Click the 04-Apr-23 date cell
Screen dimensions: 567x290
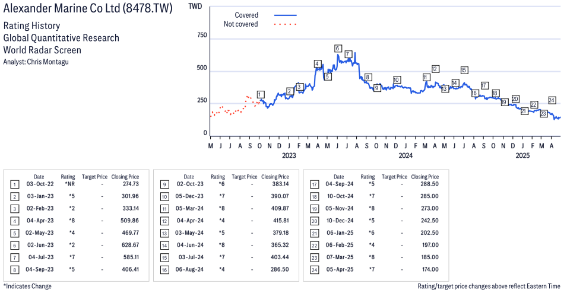click(40, 221)
